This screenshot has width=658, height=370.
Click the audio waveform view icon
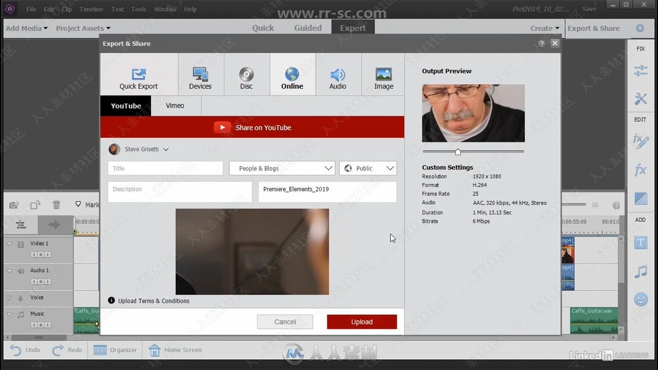[x=54, y=225]
